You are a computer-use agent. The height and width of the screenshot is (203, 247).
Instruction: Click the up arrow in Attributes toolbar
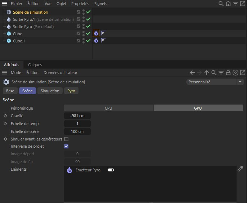(x=207, y=73)
